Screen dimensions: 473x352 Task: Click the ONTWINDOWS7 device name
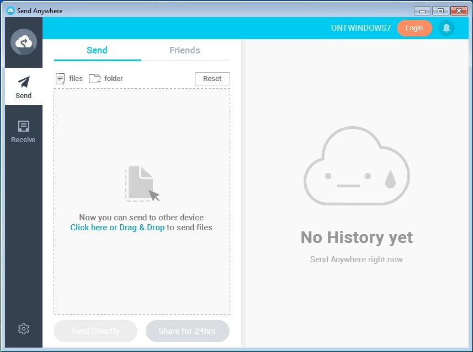tap(361, 28)
